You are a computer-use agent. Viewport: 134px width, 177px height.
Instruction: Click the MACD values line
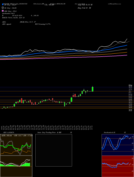tap(13, 18)
